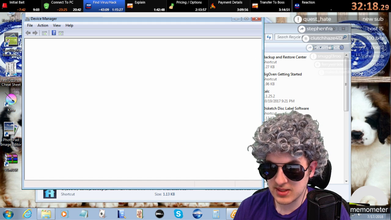Launch Solitaire cards taskbar icon

click(x=102, y=214)
